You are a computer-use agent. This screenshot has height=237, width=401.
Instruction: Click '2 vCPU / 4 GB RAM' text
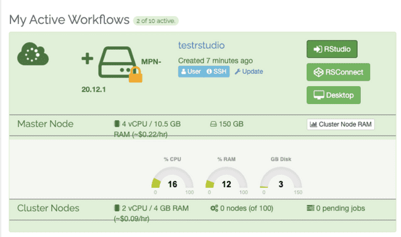(155, 208)
